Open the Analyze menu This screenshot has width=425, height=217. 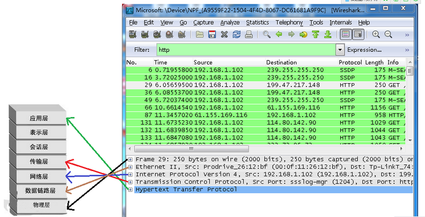(x=230, y=23)
